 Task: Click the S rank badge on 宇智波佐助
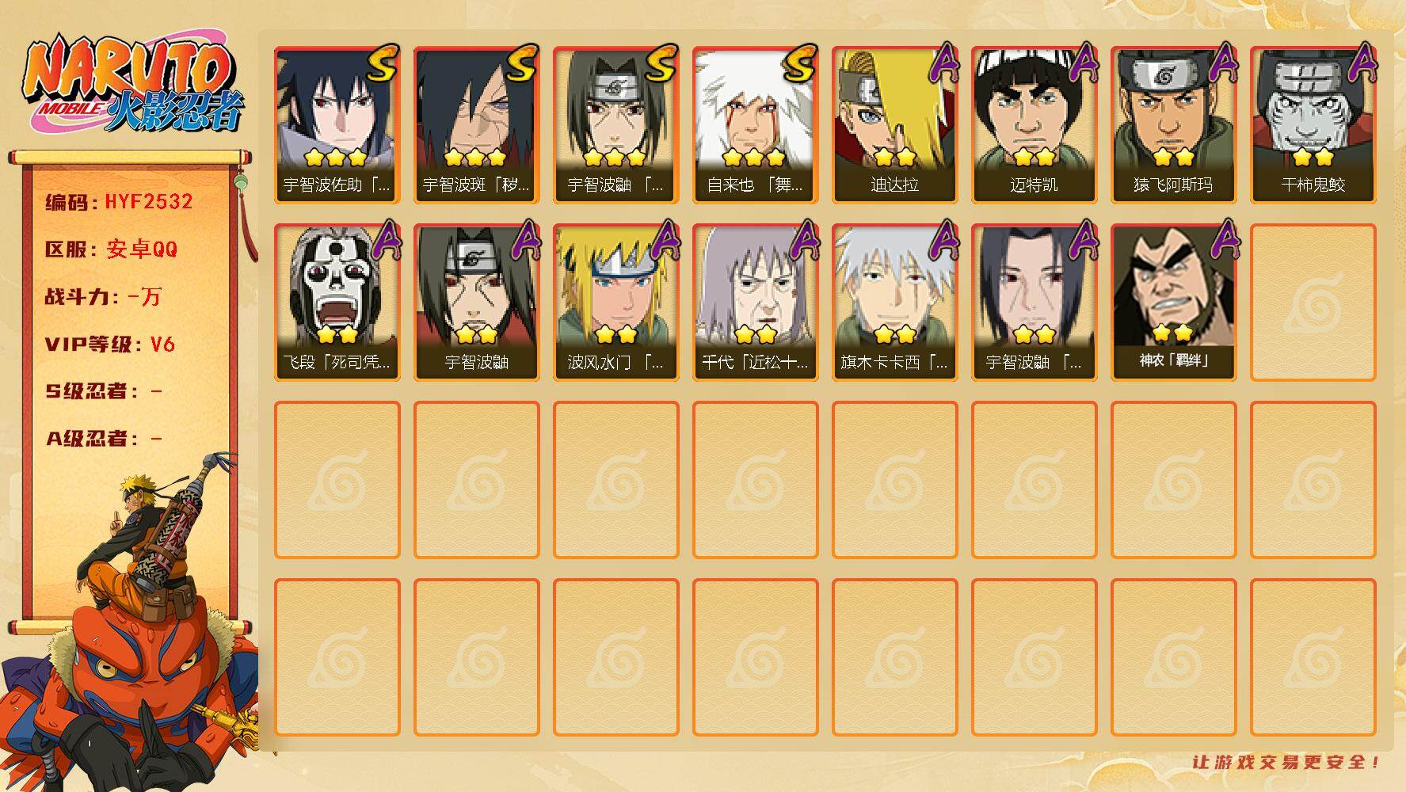[382, 63]
